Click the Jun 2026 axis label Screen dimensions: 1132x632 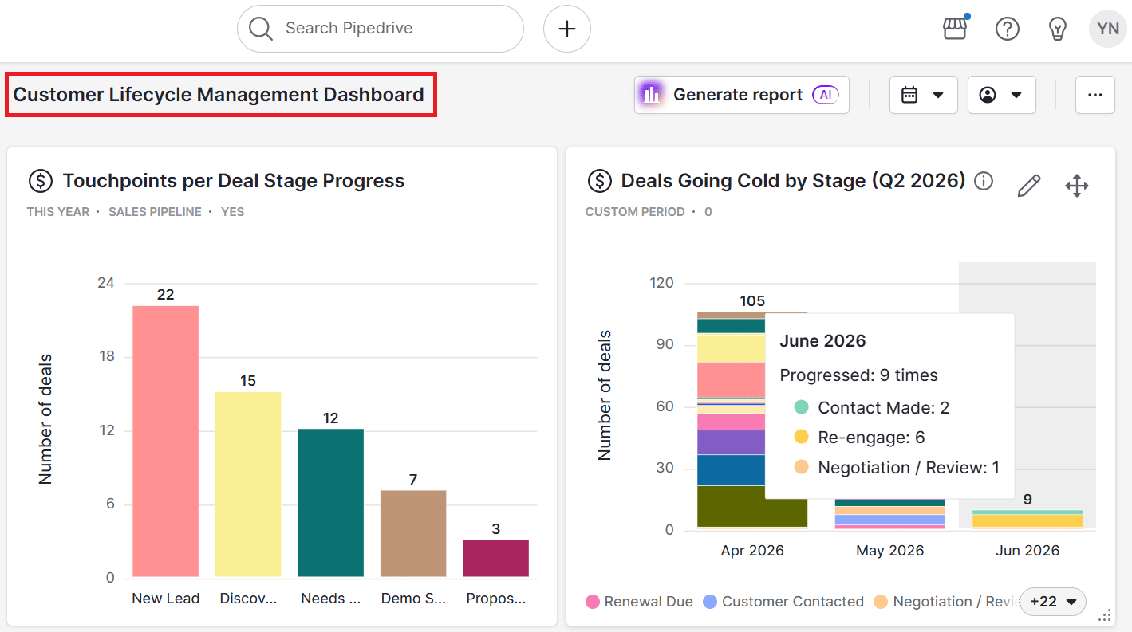(1027, 551)
